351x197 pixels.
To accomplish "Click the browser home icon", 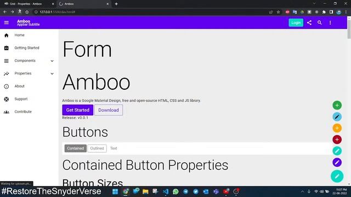I will click(x=27, y=12).
